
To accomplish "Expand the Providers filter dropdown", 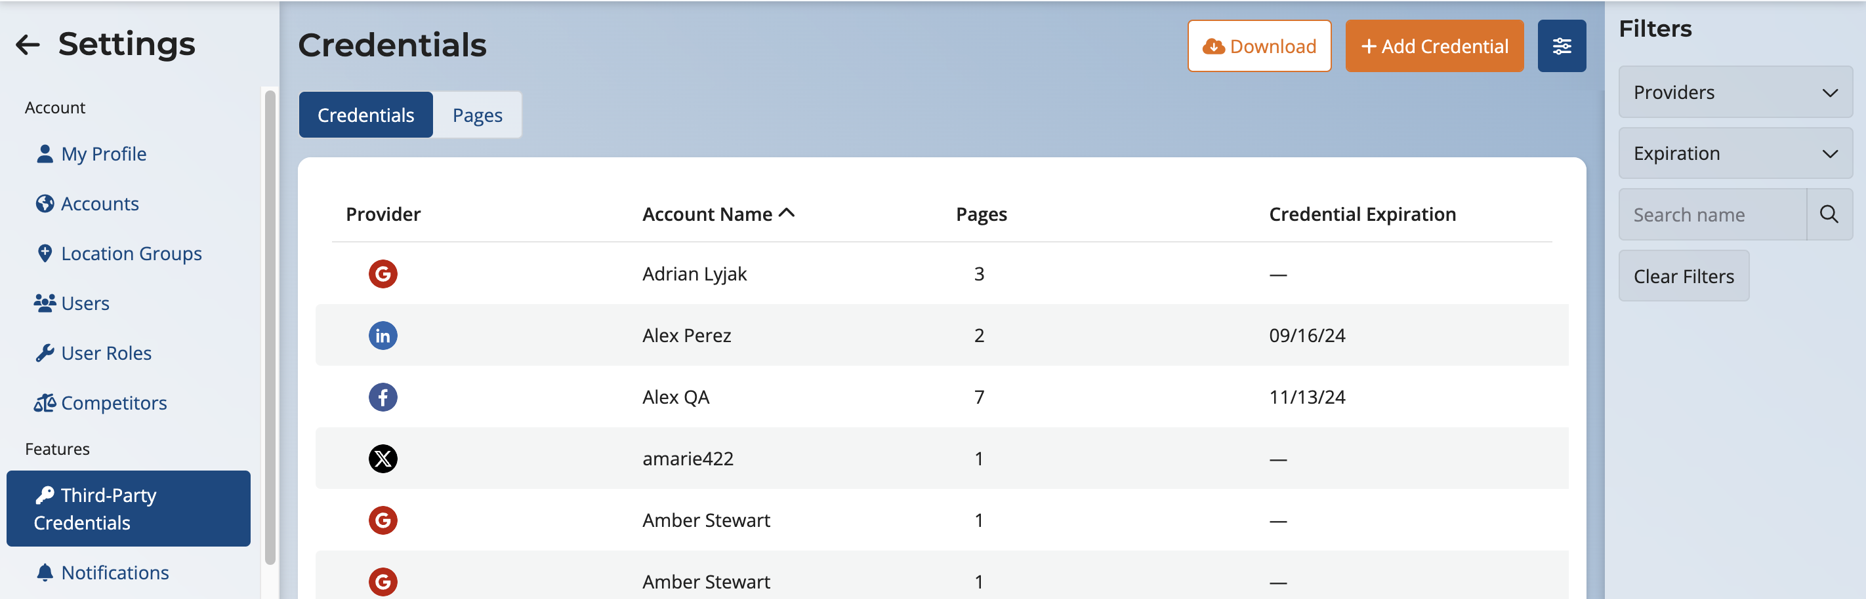I will click(1735, 92).
